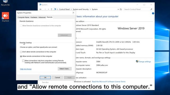Switch to the Hardware tab
This screenshot has width=170, height=95.
[x=34, y=17]
